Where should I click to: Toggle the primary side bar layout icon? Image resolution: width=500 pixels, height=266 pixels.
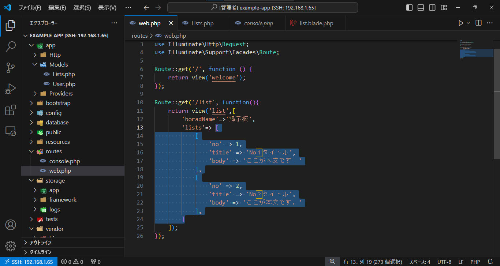click(x=410, y=7)
